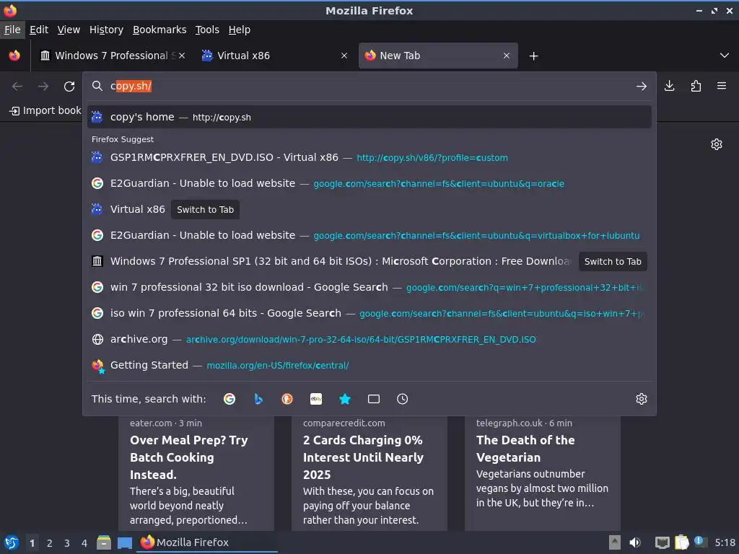This screenshot has height=554, width=739.
Task: Open the Help menu
Action: (x=240, y=30)
